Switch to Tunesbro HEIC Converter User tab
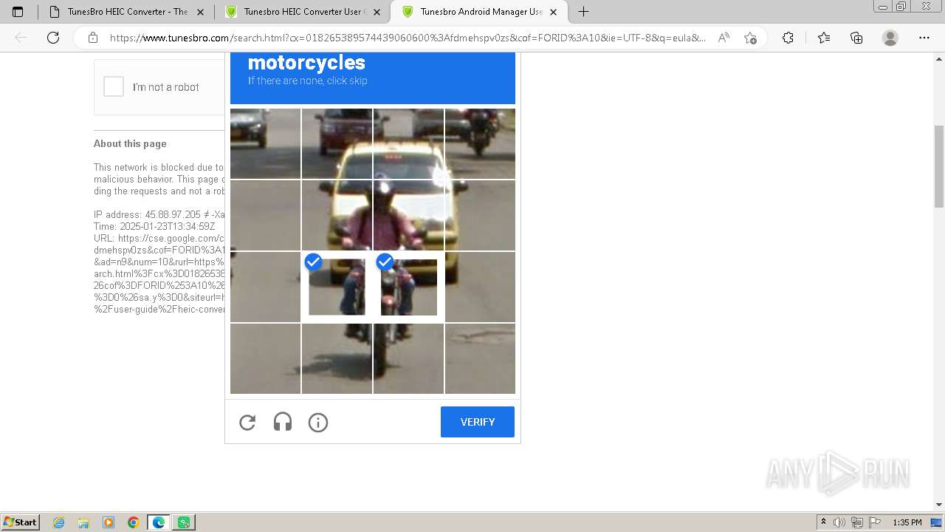The height and width of the screenshot is (532, 945). (303, 12)
